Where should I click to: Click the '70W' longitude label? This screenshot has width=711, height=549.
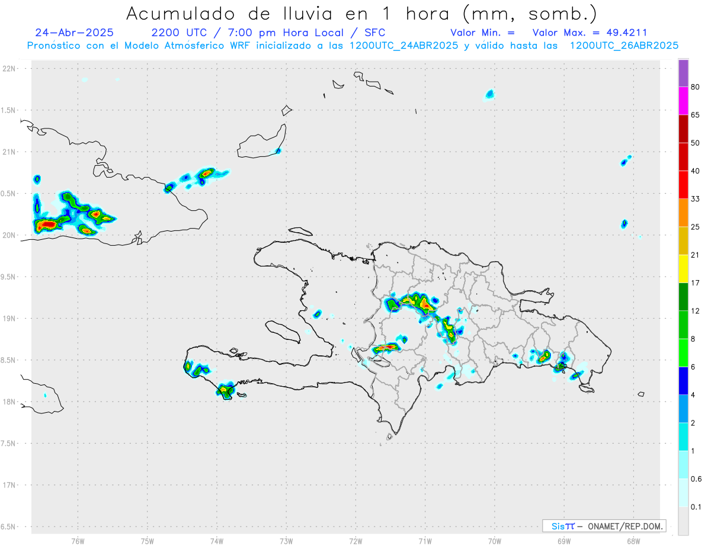(x=495, y=541)
